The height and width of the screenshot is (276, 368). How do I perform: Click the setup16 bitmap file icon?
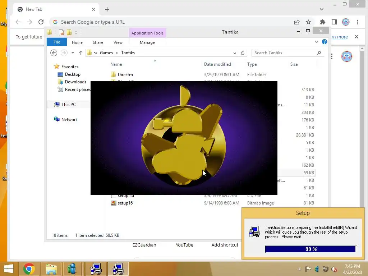pos(114,203)
